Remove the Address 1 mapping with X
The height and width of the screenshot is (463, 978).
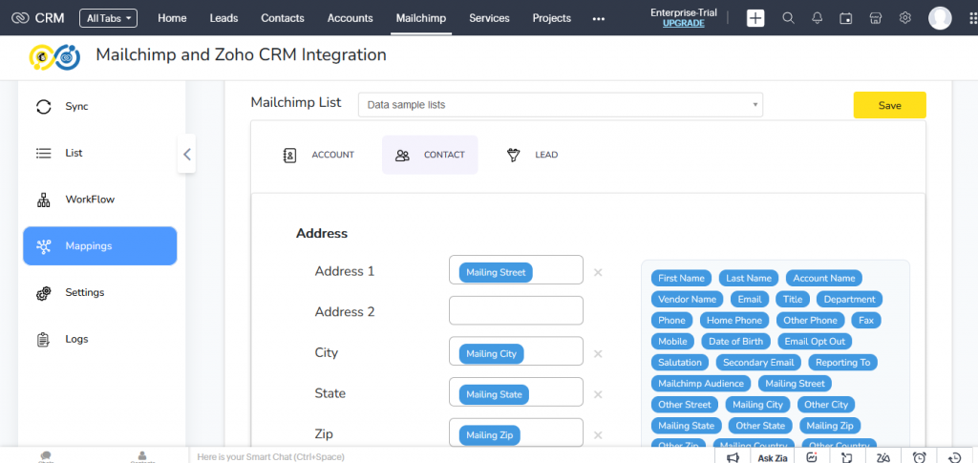[598, 272]
